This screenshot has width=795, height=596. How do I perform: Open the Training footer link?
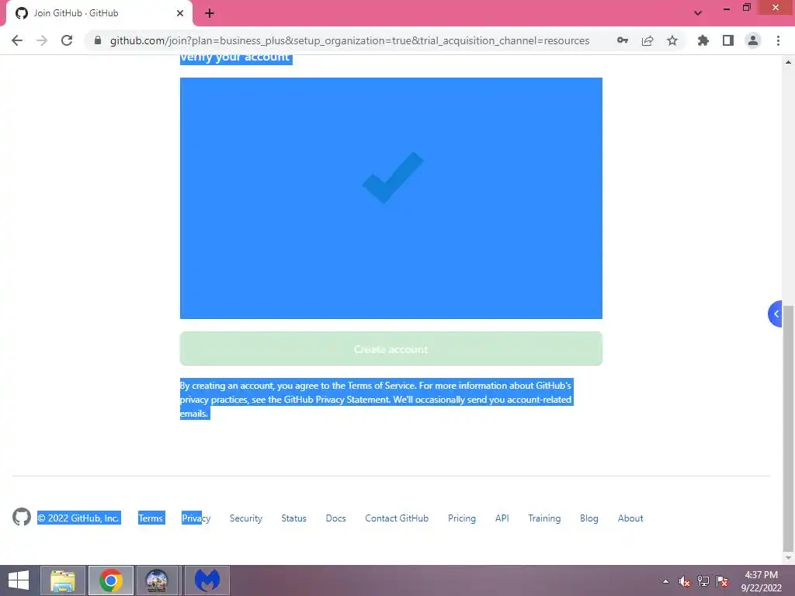(544, 518)
